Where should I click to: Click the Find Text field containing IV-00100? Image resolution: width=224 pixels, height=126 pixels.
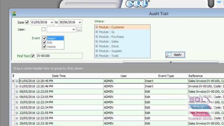[59, 56]
